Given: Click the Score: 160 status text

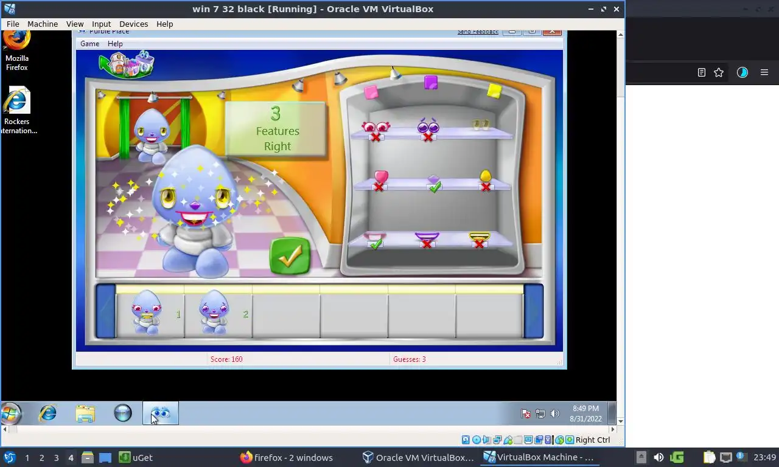Looking at the screenshot, I should tap(226, 359).
